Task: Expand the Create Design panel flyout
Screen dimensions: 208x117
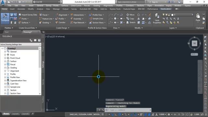Action: pos(62,28)
